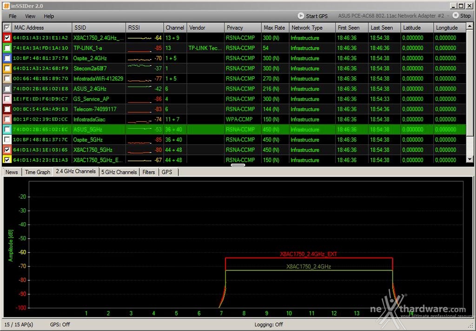The image size is (476, 331).
Task: Sort by SSID column header
Action: [x=99, y=27]
